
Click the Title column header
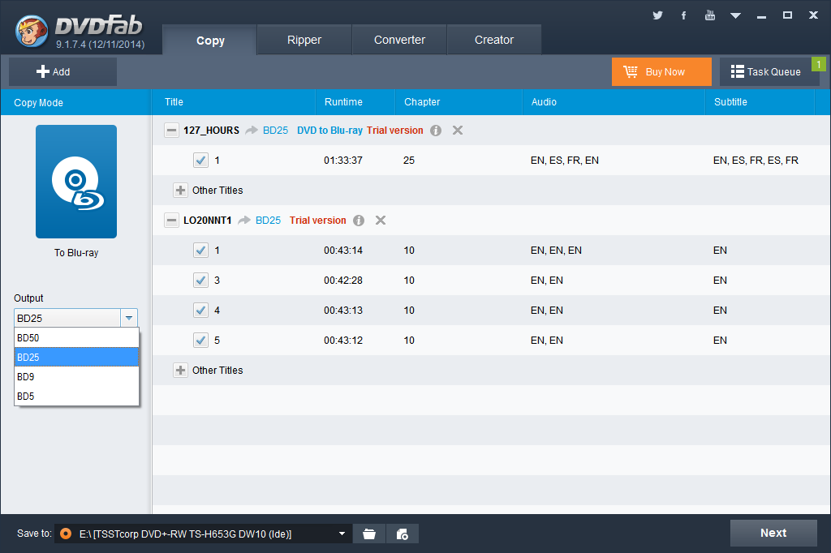pyautogui.click(x=234, y=102)
